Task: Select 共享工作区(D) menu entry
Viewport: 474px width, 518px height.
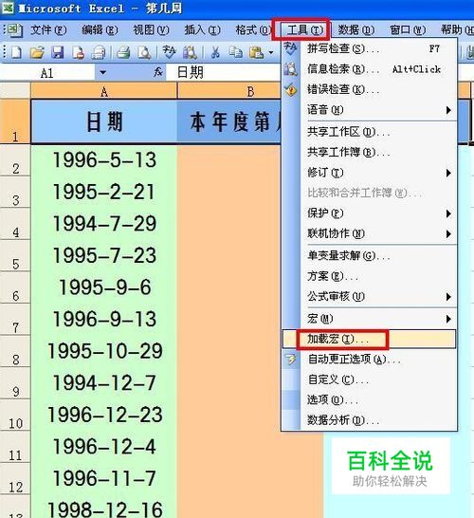Action: 370,132
